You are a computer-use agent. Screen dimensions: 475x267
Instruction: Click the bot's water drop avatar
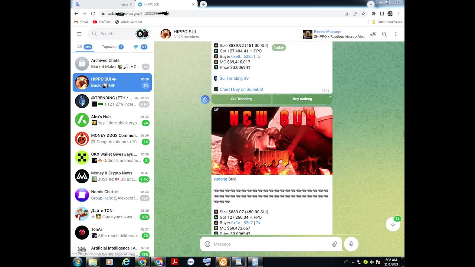(205, 99)
